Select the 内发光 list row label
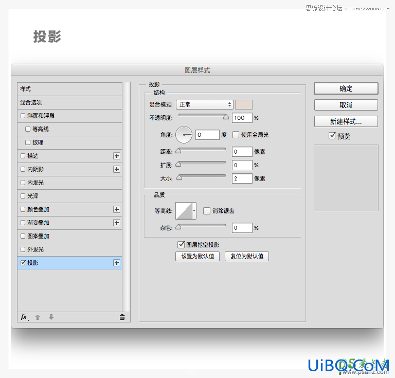This screenshot has width=395, height=378. [x=35, y=183]
